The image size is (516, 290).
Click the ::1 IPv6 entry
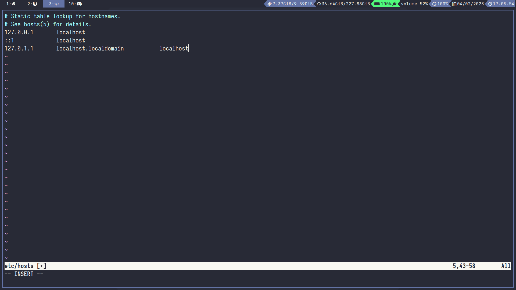click(9, 41)
